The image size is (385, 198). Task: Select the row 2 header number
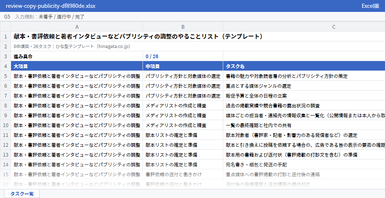click(5, 46)
